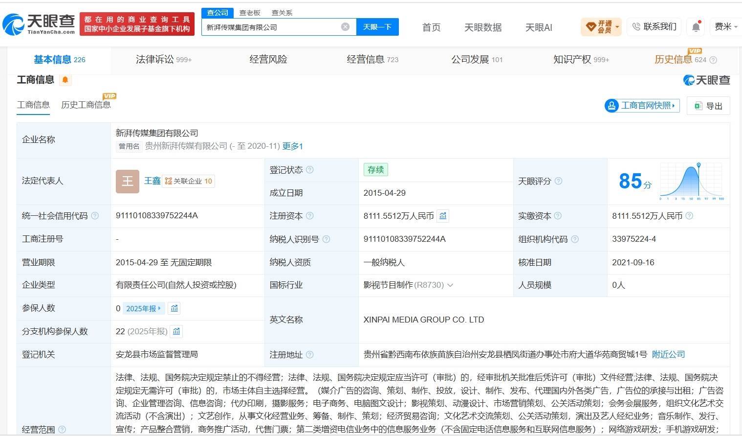Click the alert bell beside 工商信息 heading
Viewport: 742px width, 437px height.
pyautogui.click(x=65, y=80)
